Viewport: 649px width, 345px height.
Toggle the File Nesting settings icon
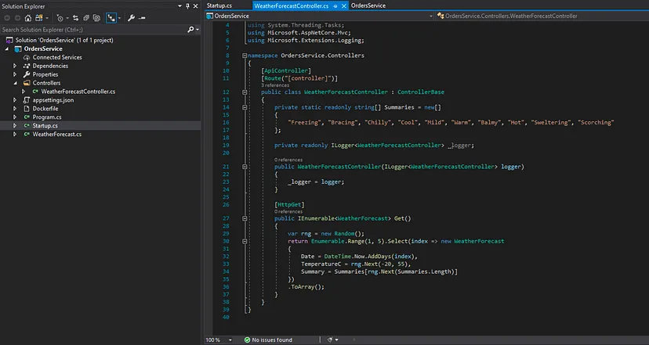(111, 18)
